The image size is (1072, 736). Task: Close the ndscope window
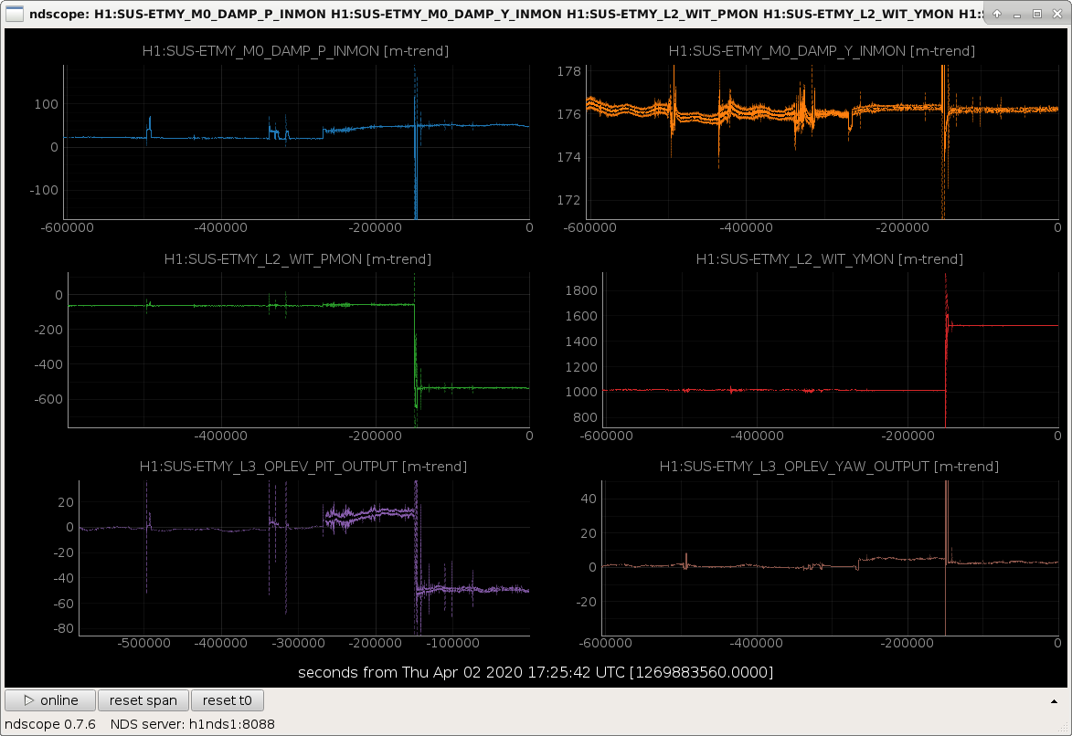(1057, 14)
